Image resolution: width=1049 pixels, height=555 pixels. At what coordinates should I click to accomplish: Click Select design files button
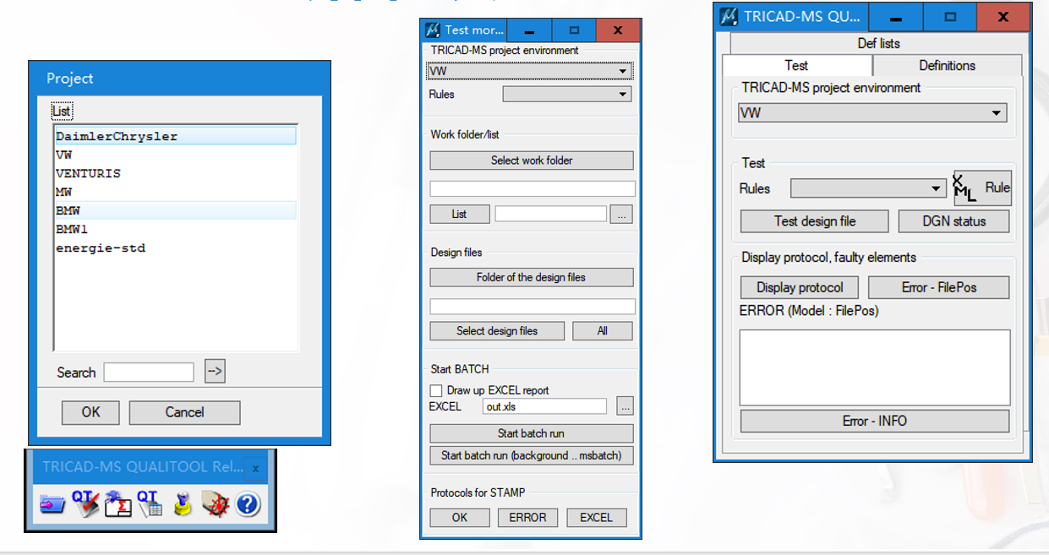(497, 331)
